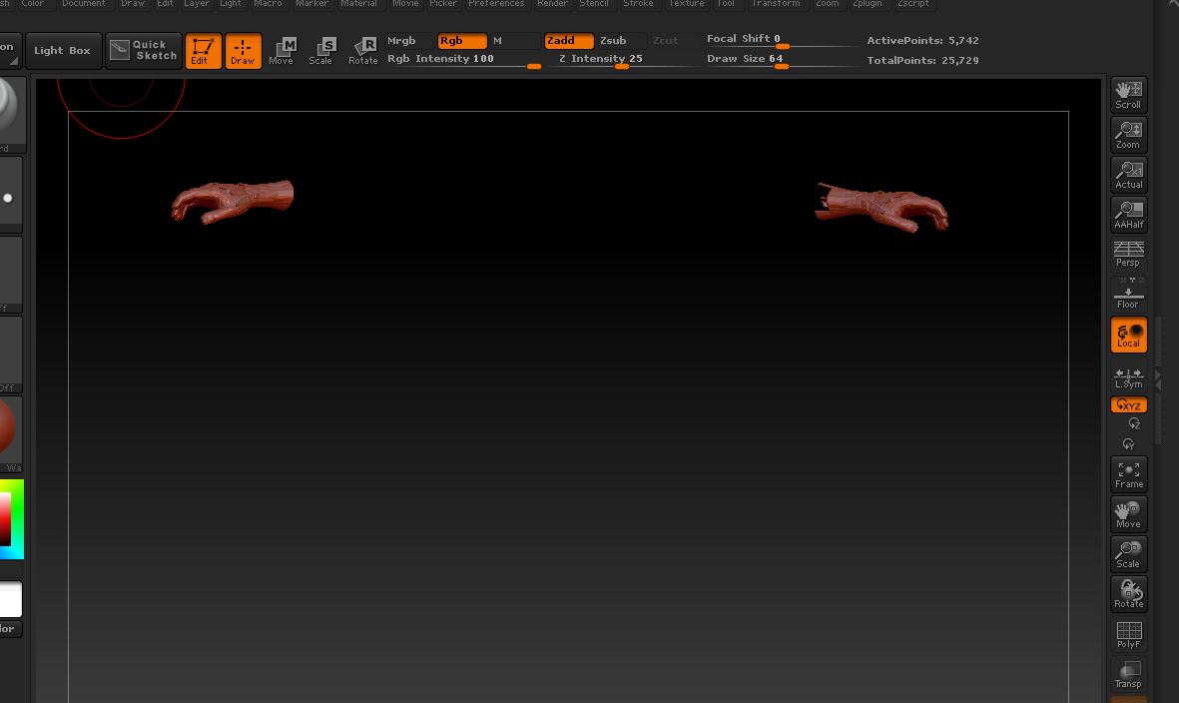Toggle the Floor grid display

1128,295
